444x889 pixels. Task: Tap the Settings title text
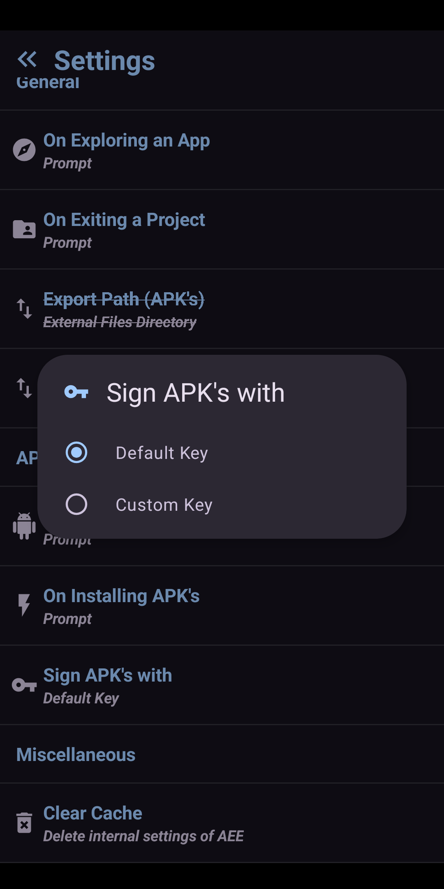[x=104, y=61]
